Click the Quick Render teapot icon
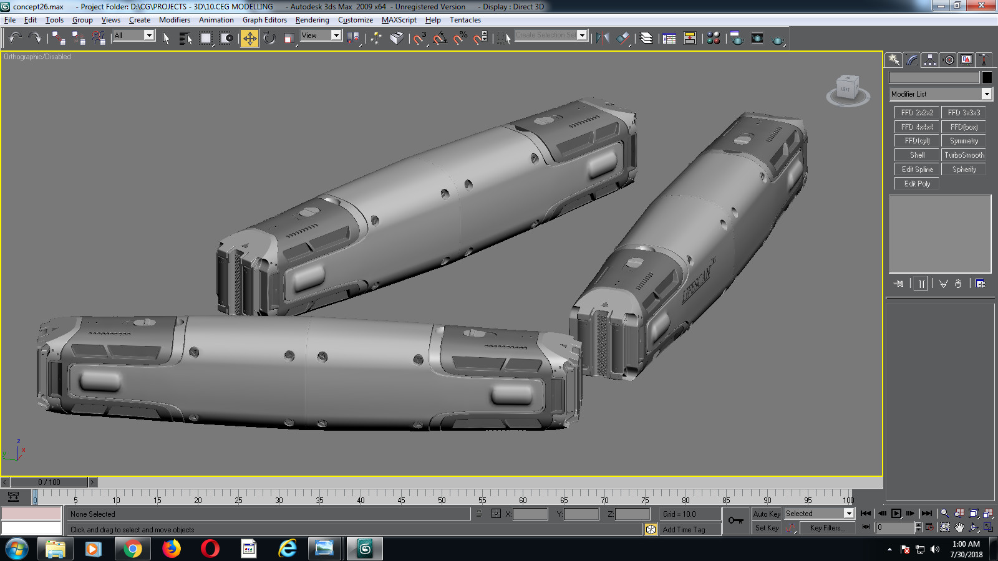 point(777,38)
